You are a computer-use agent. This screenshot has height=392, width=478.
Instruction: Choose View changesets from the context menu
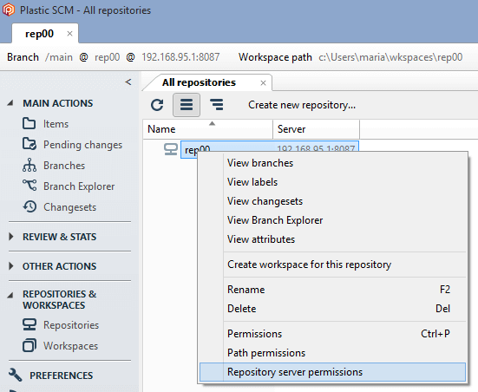click(x=332, y=201)
